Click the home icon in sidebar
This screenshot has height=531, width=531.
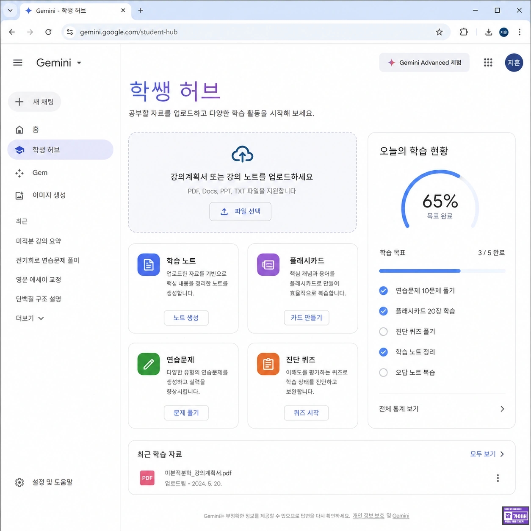pos(19,130)
